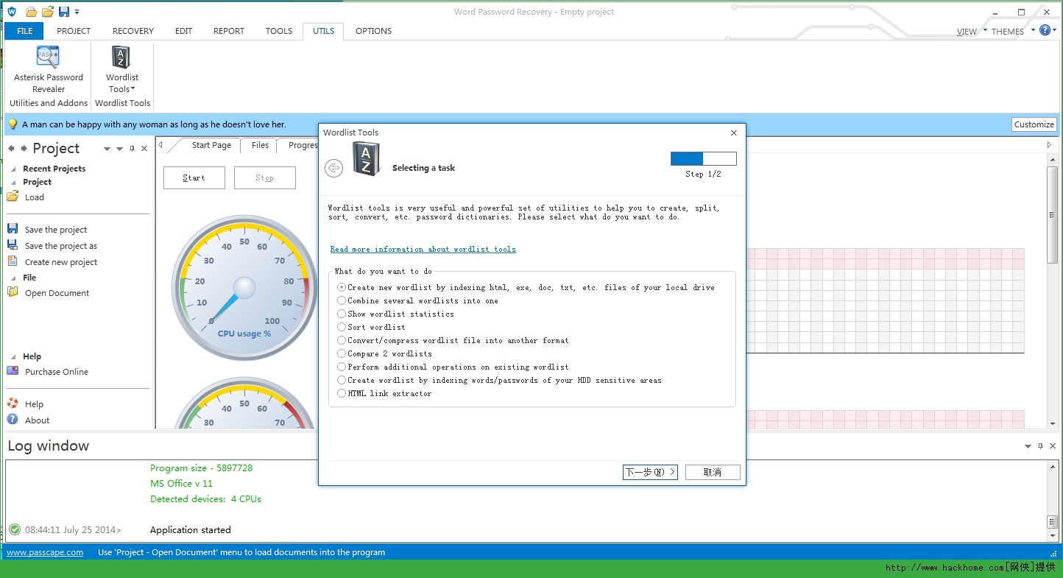Click the Open Document icon

point(13,292)
